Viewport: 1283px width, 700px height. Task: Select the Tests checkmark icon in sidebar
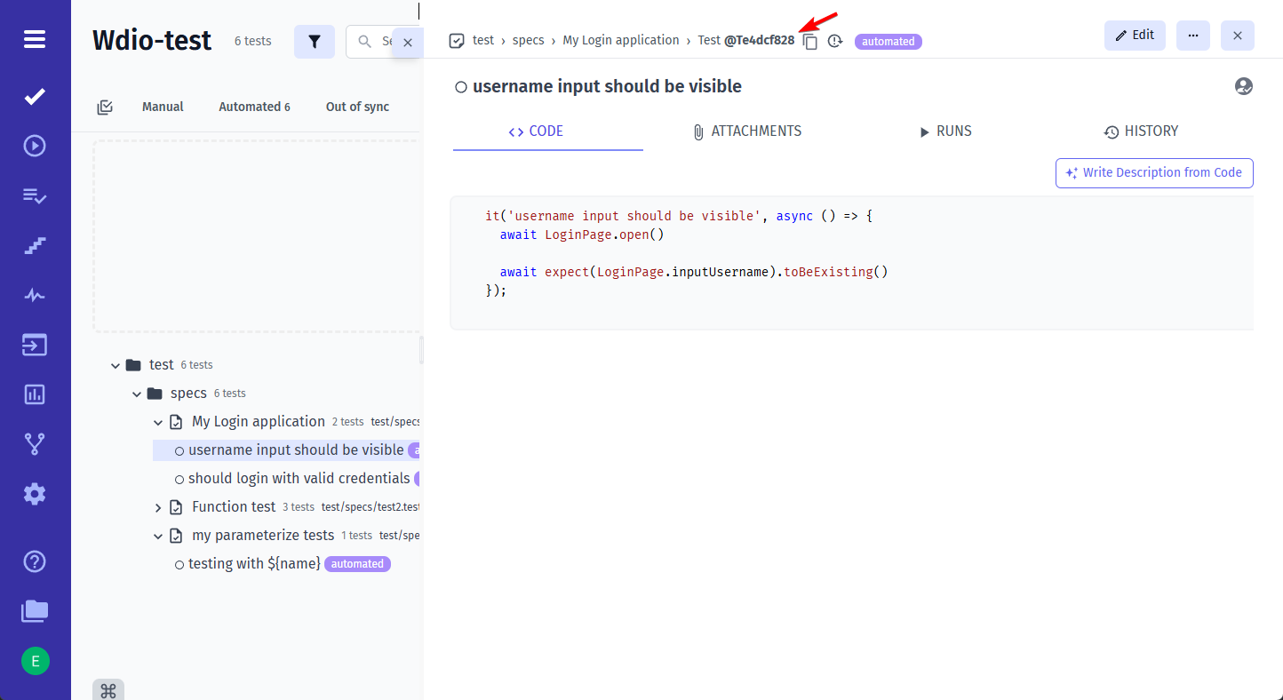click(34, 96)
